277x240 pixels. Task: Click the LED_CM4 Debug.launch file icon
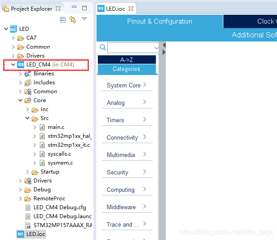coord(28,216)
